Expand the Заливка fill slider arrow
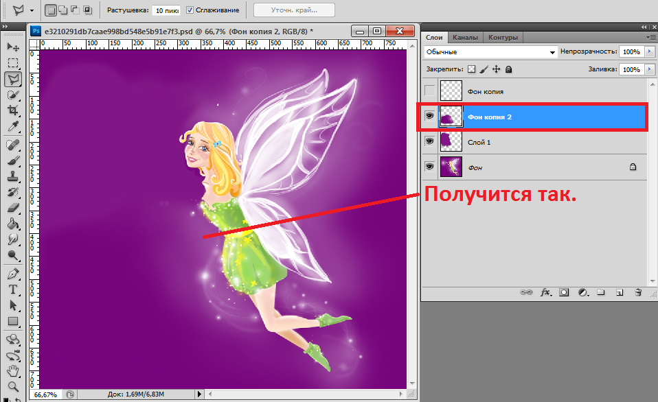Image resolution: width=658 pixels, height=402 pixels. coord(649,69)
